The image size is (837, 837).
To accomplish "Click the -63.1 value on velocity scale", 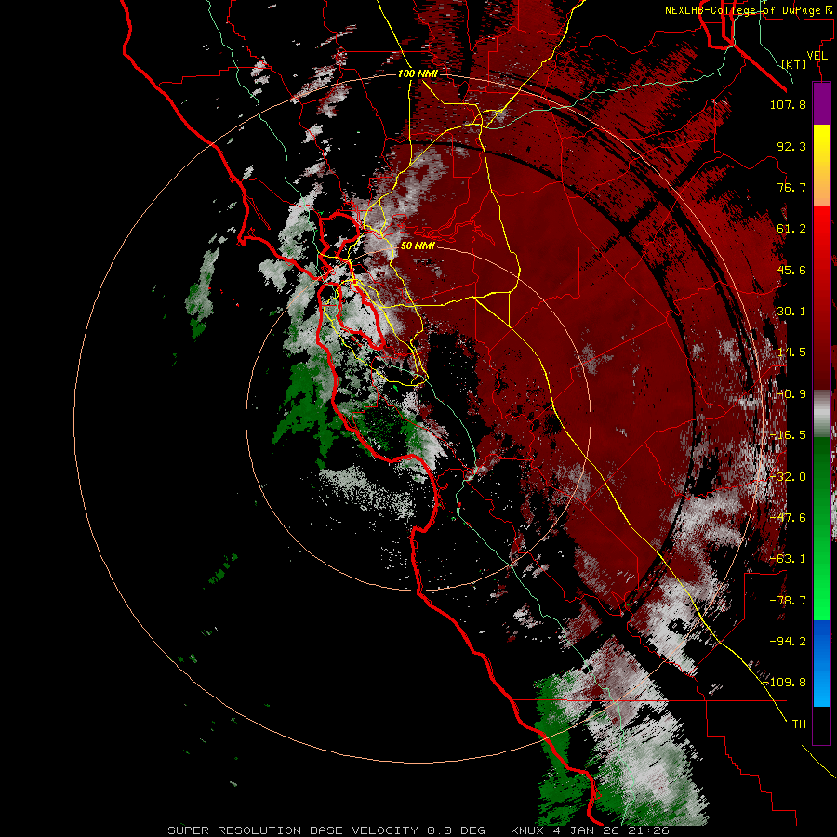I will click(788, 559).
